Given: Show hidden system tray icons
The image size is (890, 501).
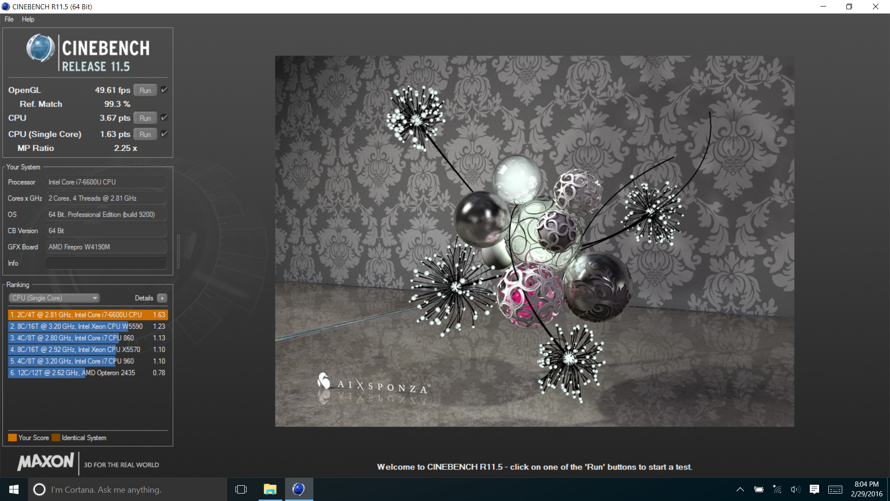Looking at the screenshot, I should point(740,489).
